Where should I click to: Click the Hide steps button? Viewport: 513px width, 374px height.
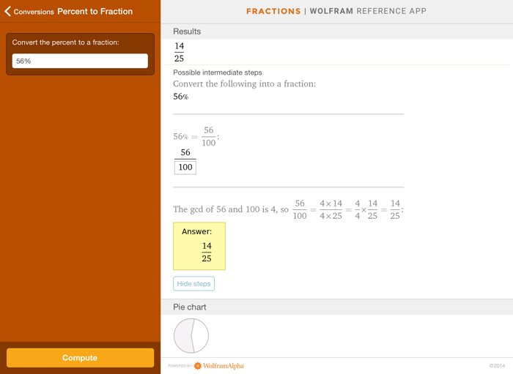(193, 283)
